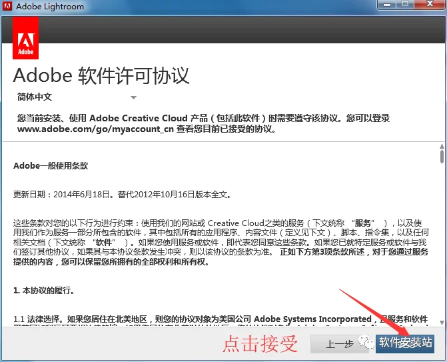Click the section heading 1. 本协议的履行。
Viewport: 447px width, 362px height.
pyautogui.click(x=44, y=291)
